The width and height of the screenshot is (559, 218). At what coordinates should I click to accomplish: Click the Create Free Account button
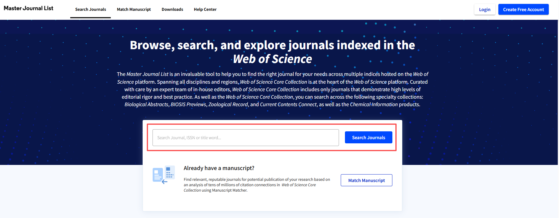[x=523, y=10]
